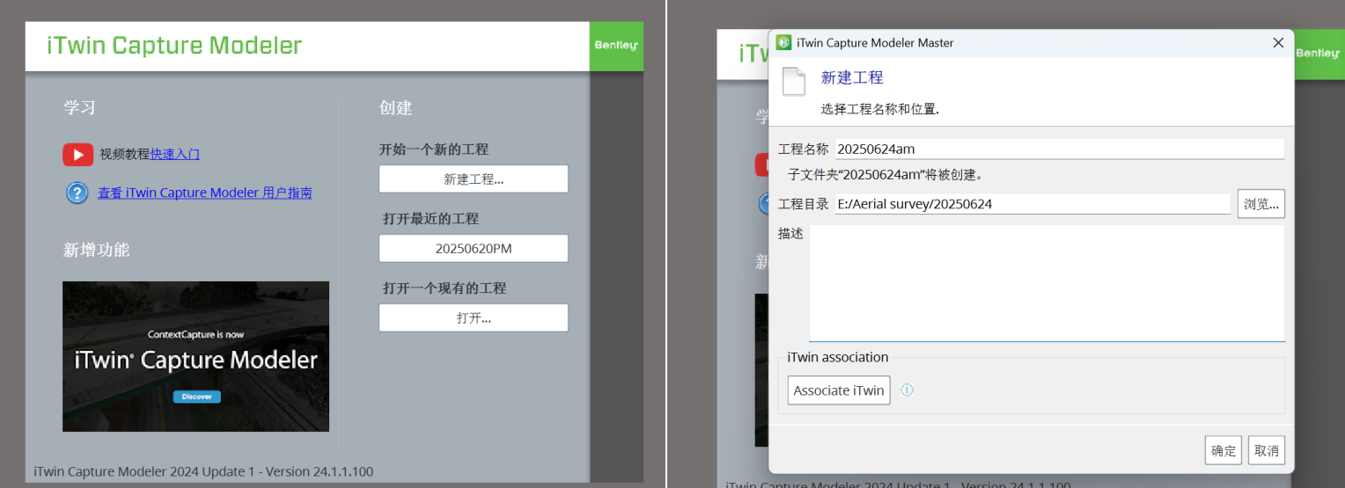Click the blue help question mark icon
1345x488 pixels.
pyautogui.click(x=77, y=193)
